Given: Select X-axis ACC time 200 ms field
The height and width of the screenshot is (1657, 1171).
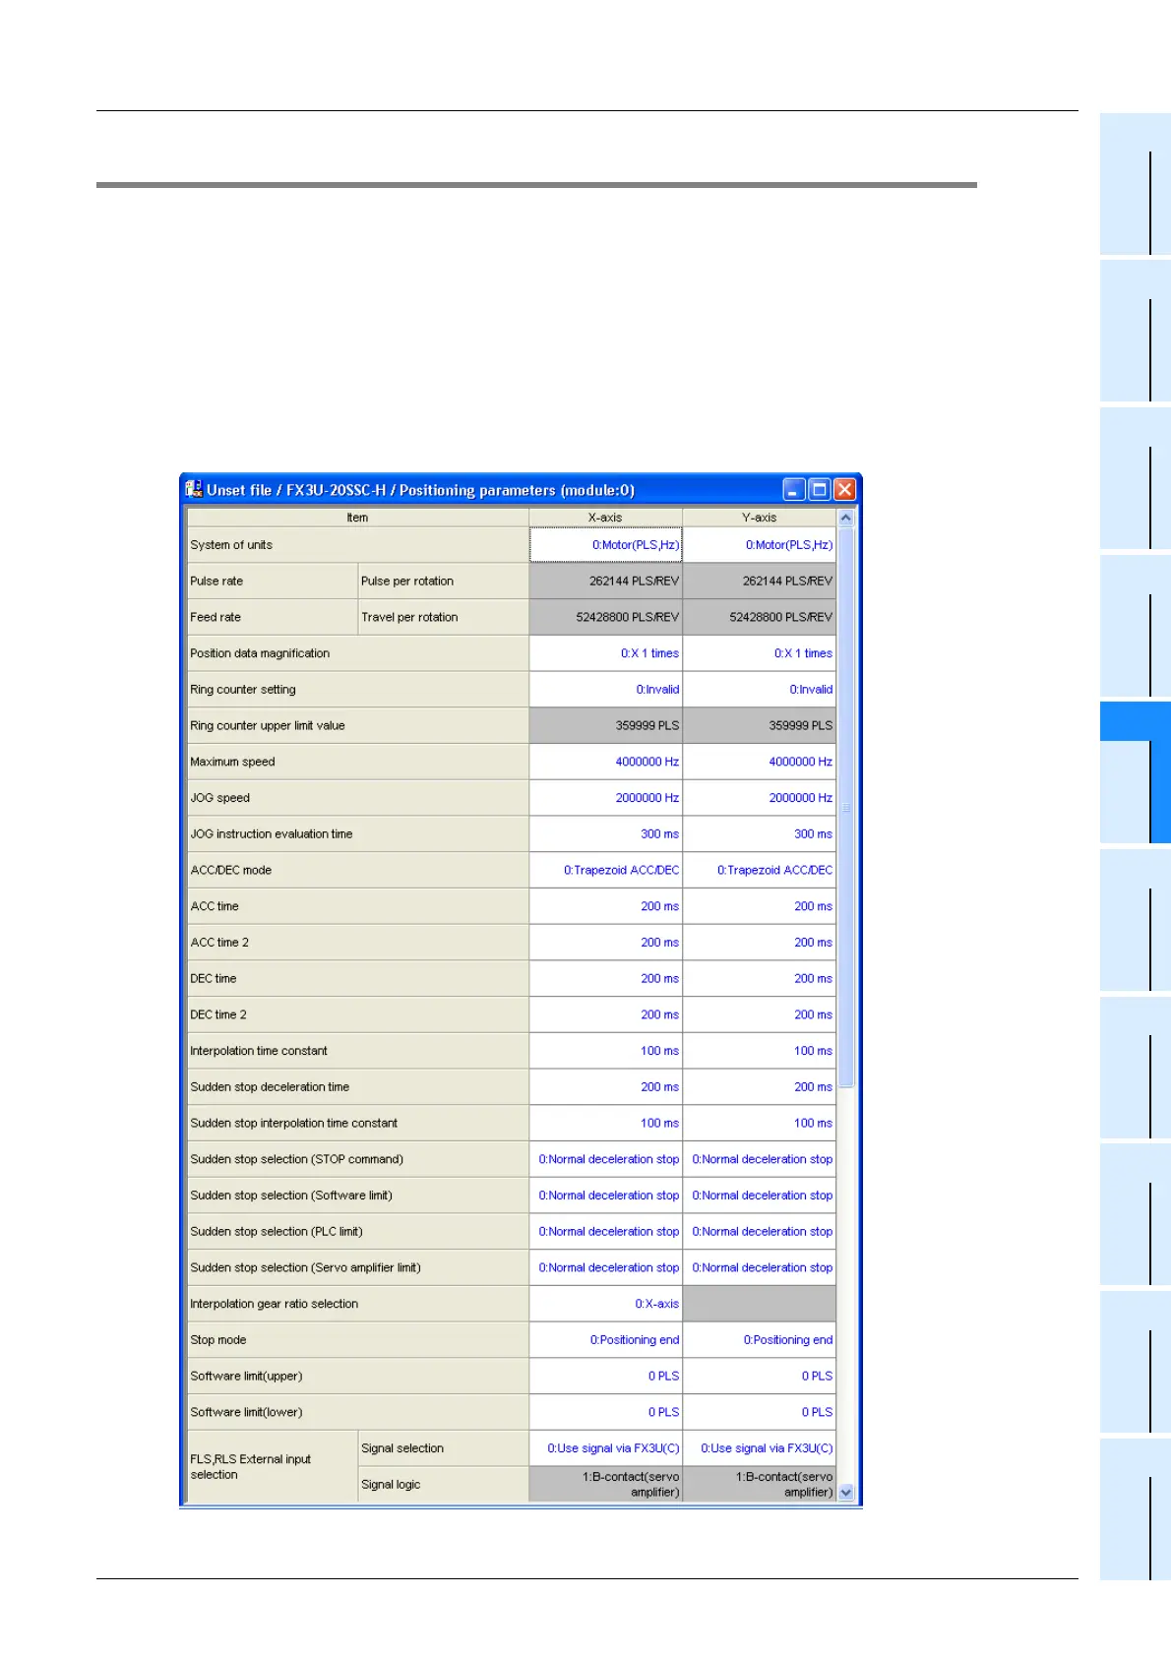Looking at the screenshot, I should click(606, 906).
